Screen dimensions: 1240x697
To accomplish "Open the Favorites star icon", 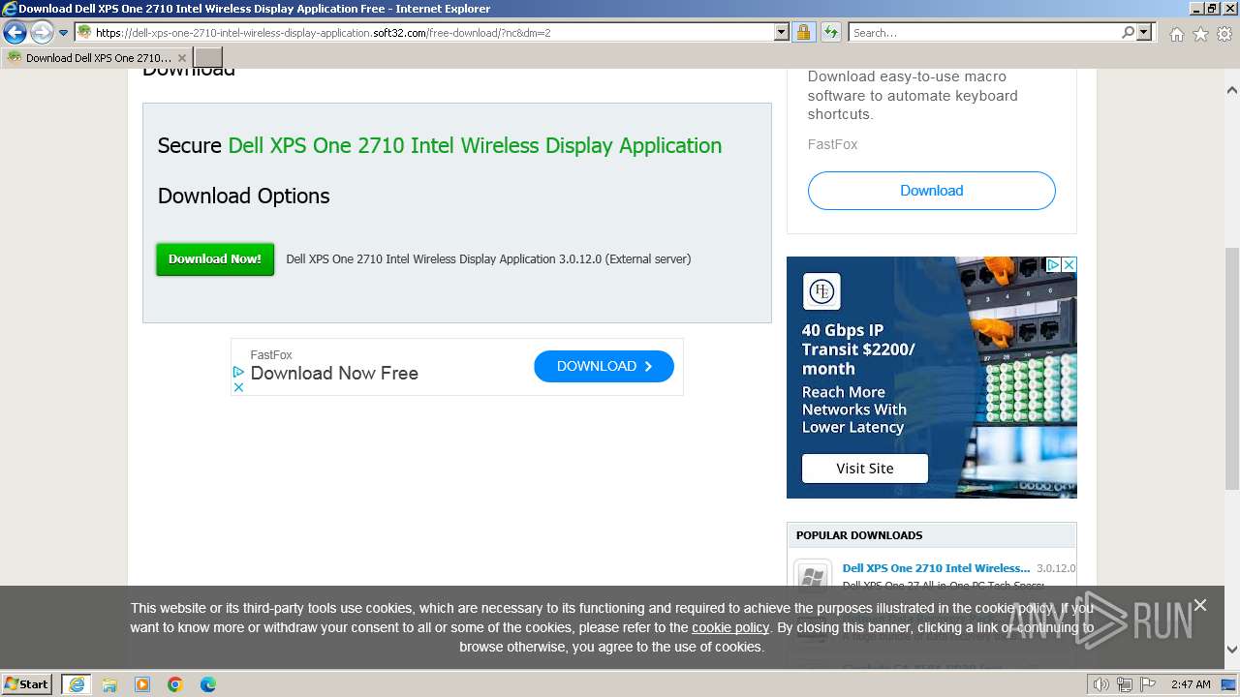I will coord(1200,34).
